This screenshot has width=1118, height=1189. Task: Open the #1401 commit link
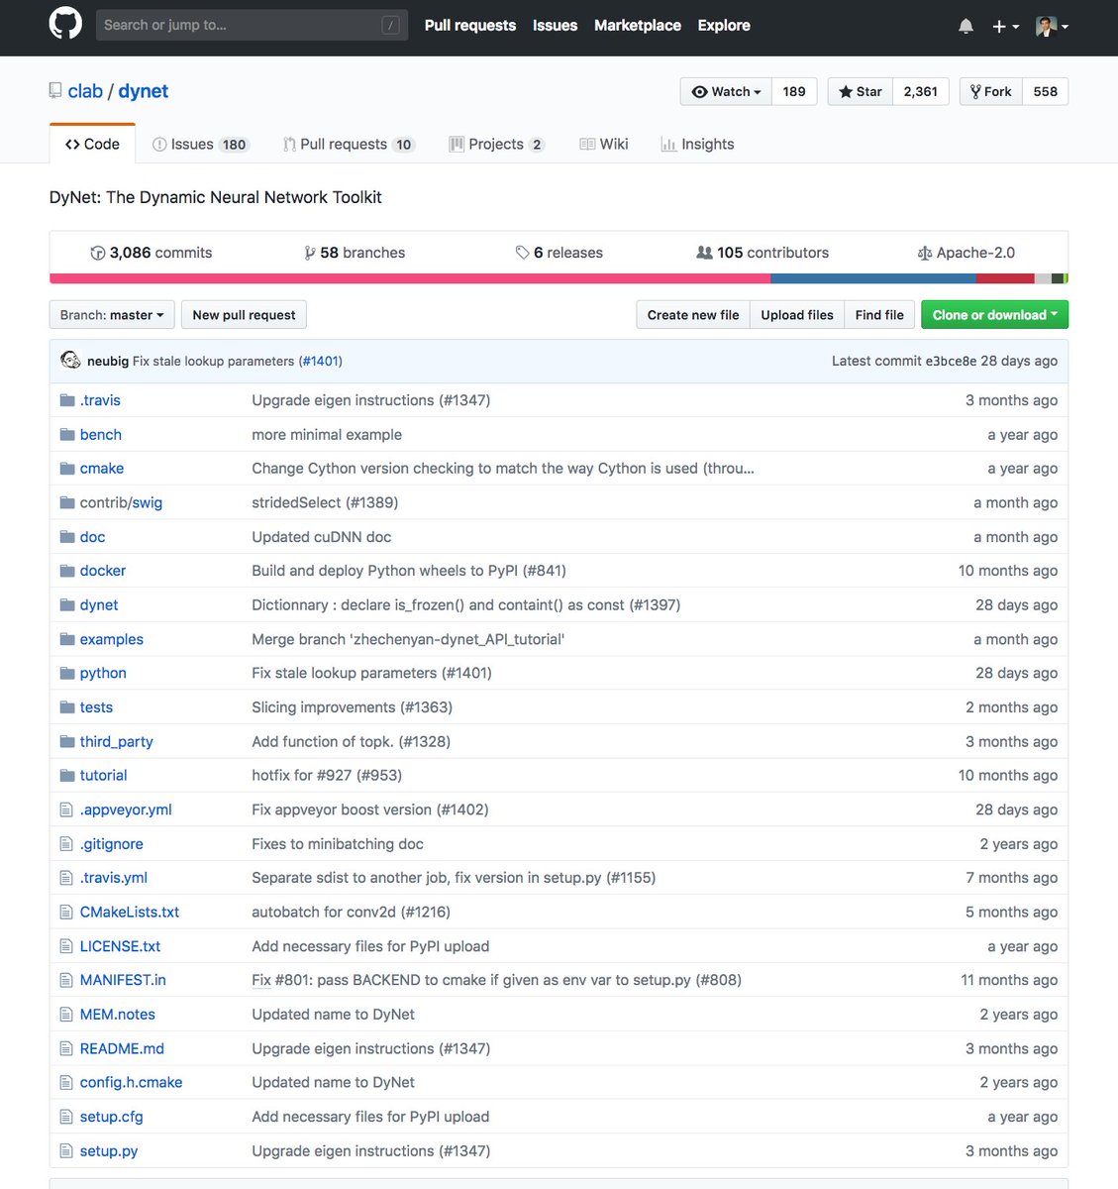(321, 362)
